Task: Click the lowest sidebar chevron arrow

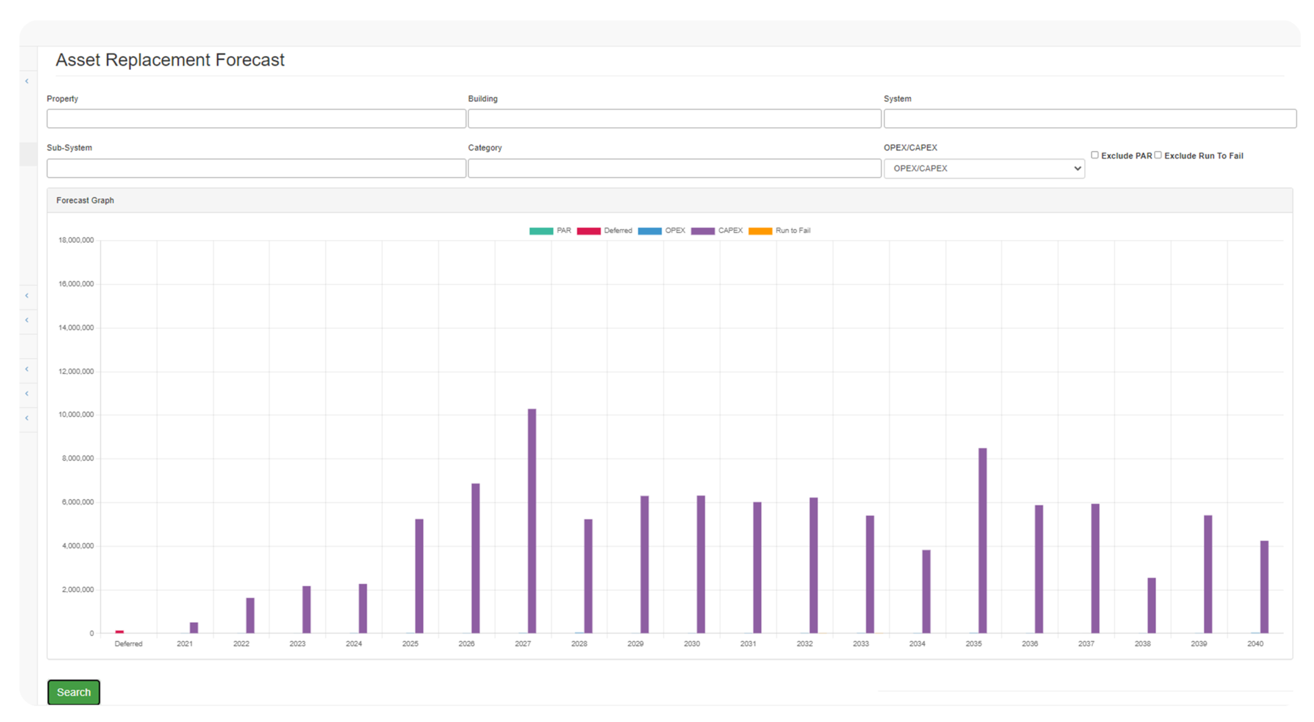Action: [27, 418]
